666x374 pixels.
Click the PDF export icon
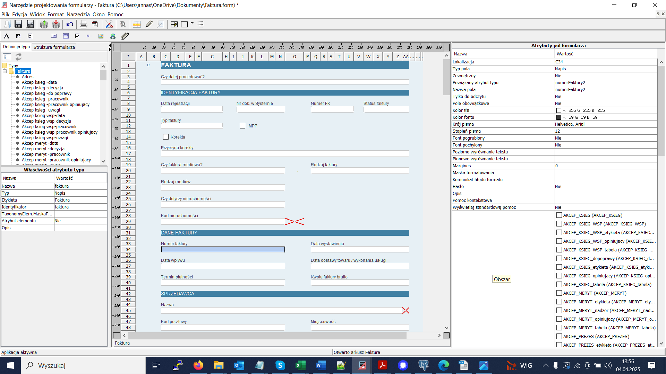tap(95, 24)
